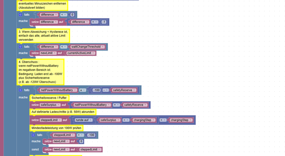The height and width of the screenshot is (156, 285).
Task: Expand the 'runde auf' rounding dropdown
Action: click(x=84, y=120)
